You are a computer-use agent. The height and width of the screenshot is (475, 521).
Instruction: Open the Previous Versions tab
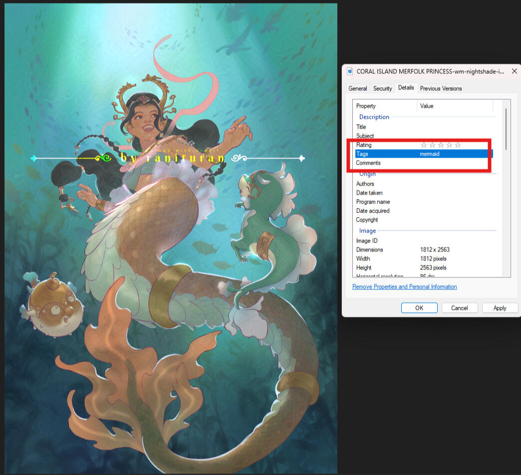pos(441,89)
